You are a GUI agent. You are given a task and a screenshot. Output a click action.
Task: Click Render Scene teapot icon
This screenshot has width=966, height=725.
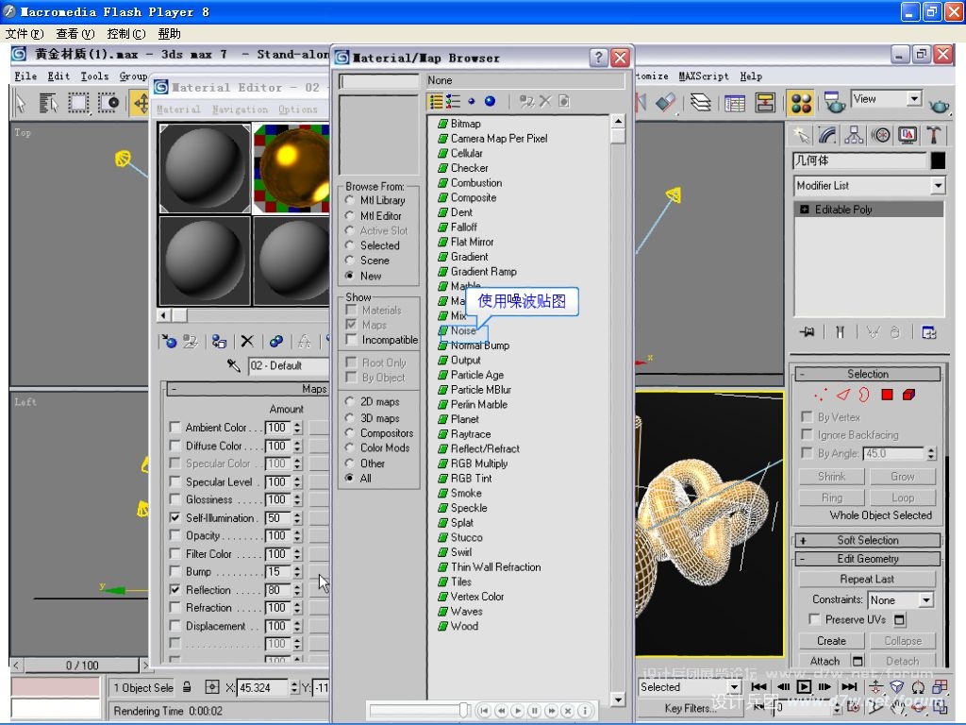pos(834,103)
